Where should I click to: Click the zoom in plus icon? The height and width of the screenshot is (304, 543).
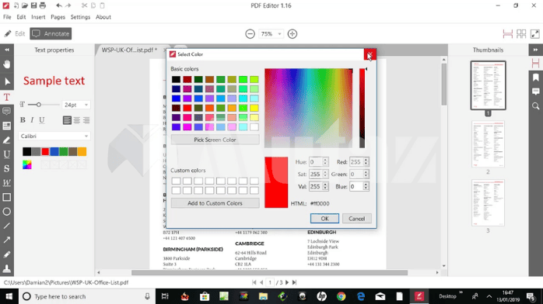pyautogui.click(x=293, y=34)
